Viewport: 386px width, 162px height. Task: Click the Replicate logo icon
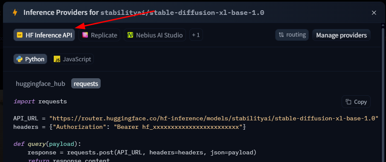(85, 35)
